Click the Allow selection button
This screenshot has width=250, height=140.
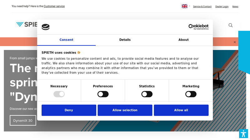pyautogui.click(x=125, y=110)
